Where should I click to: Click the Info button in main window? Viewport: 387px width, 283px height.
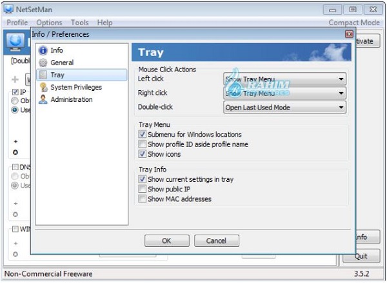(x=368, y=237)
